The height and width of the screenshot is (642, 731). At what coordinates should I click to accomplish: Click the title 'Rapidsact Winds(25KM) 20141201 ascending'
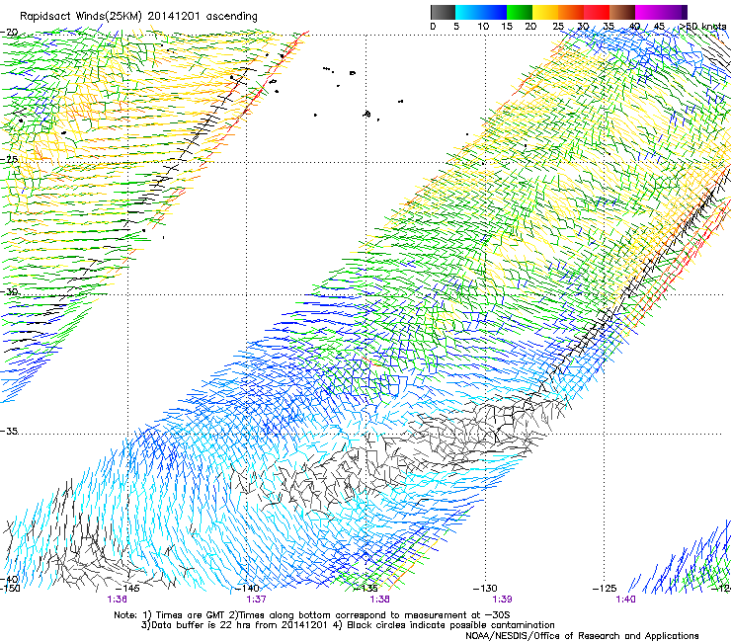click(138, 17)
